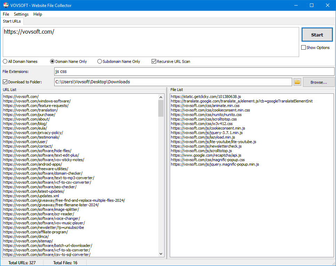Select All Domain Names radio option
The image size is (336, 266).
5,61
